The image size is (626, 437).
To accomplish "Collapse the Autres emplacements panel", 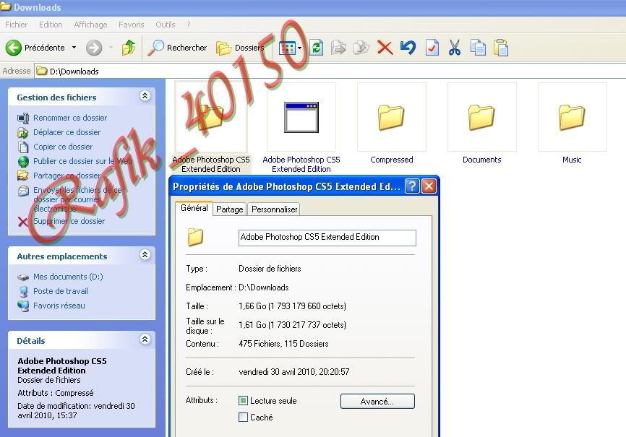I will tap(145, 255).
